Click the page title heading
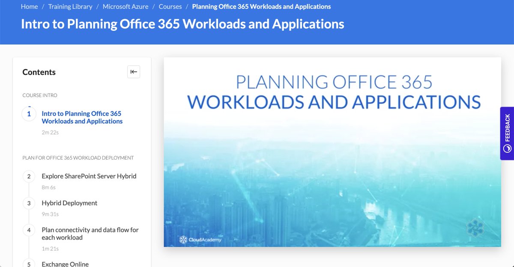 [182, 24]
